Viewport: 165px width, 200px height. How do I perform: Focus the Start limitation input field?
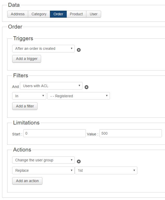coord(55,133)
